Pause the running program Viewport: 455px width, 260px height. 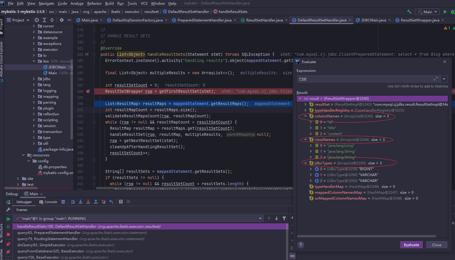(x=8, y=227)
